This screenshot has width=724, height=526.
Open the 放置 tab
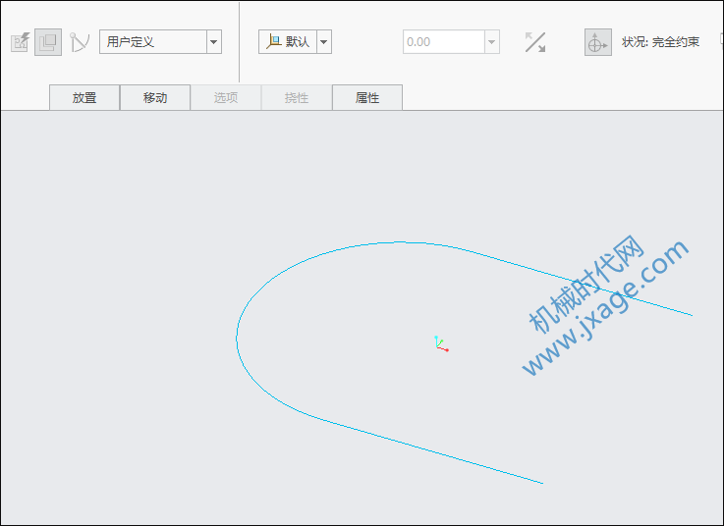tap(84, 97)
